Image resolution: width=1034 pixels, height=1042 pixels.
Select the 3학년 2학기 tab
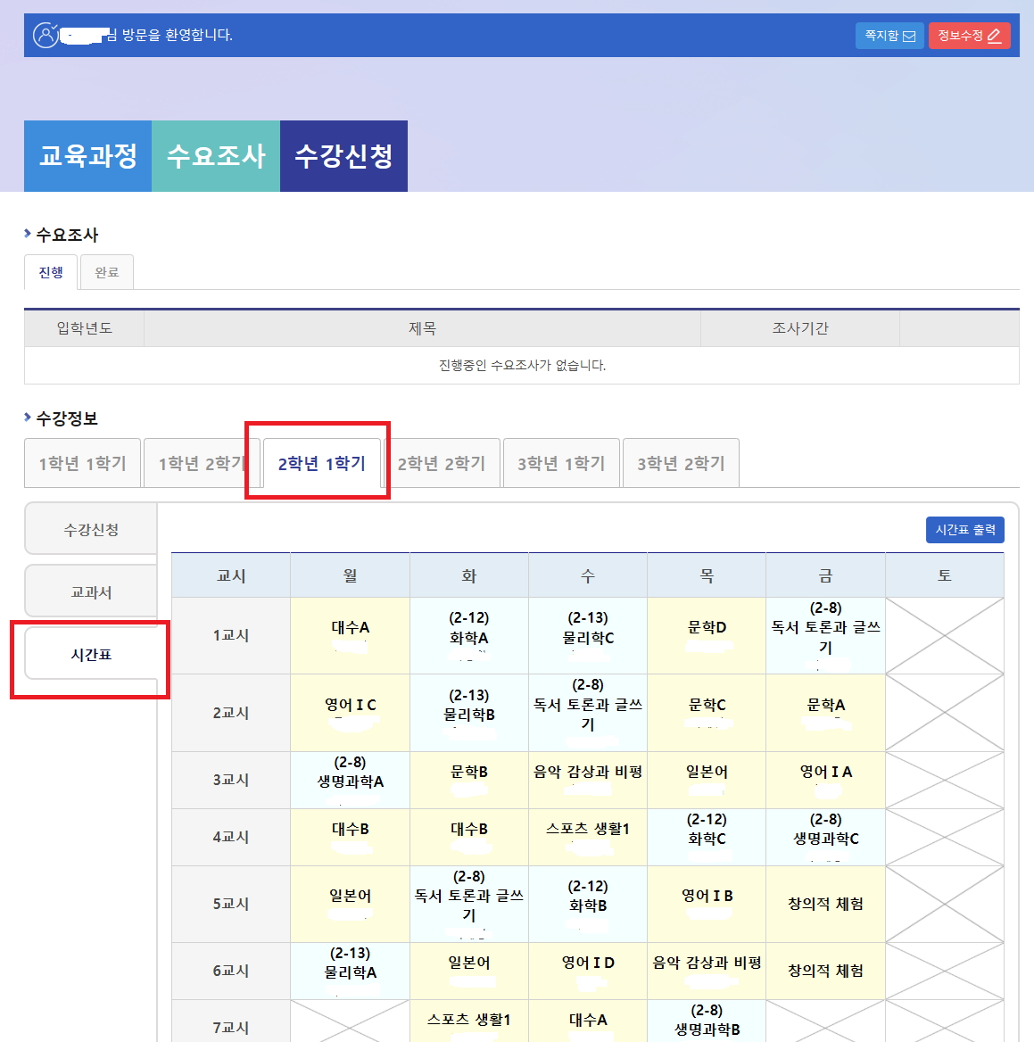click(681, 463)
